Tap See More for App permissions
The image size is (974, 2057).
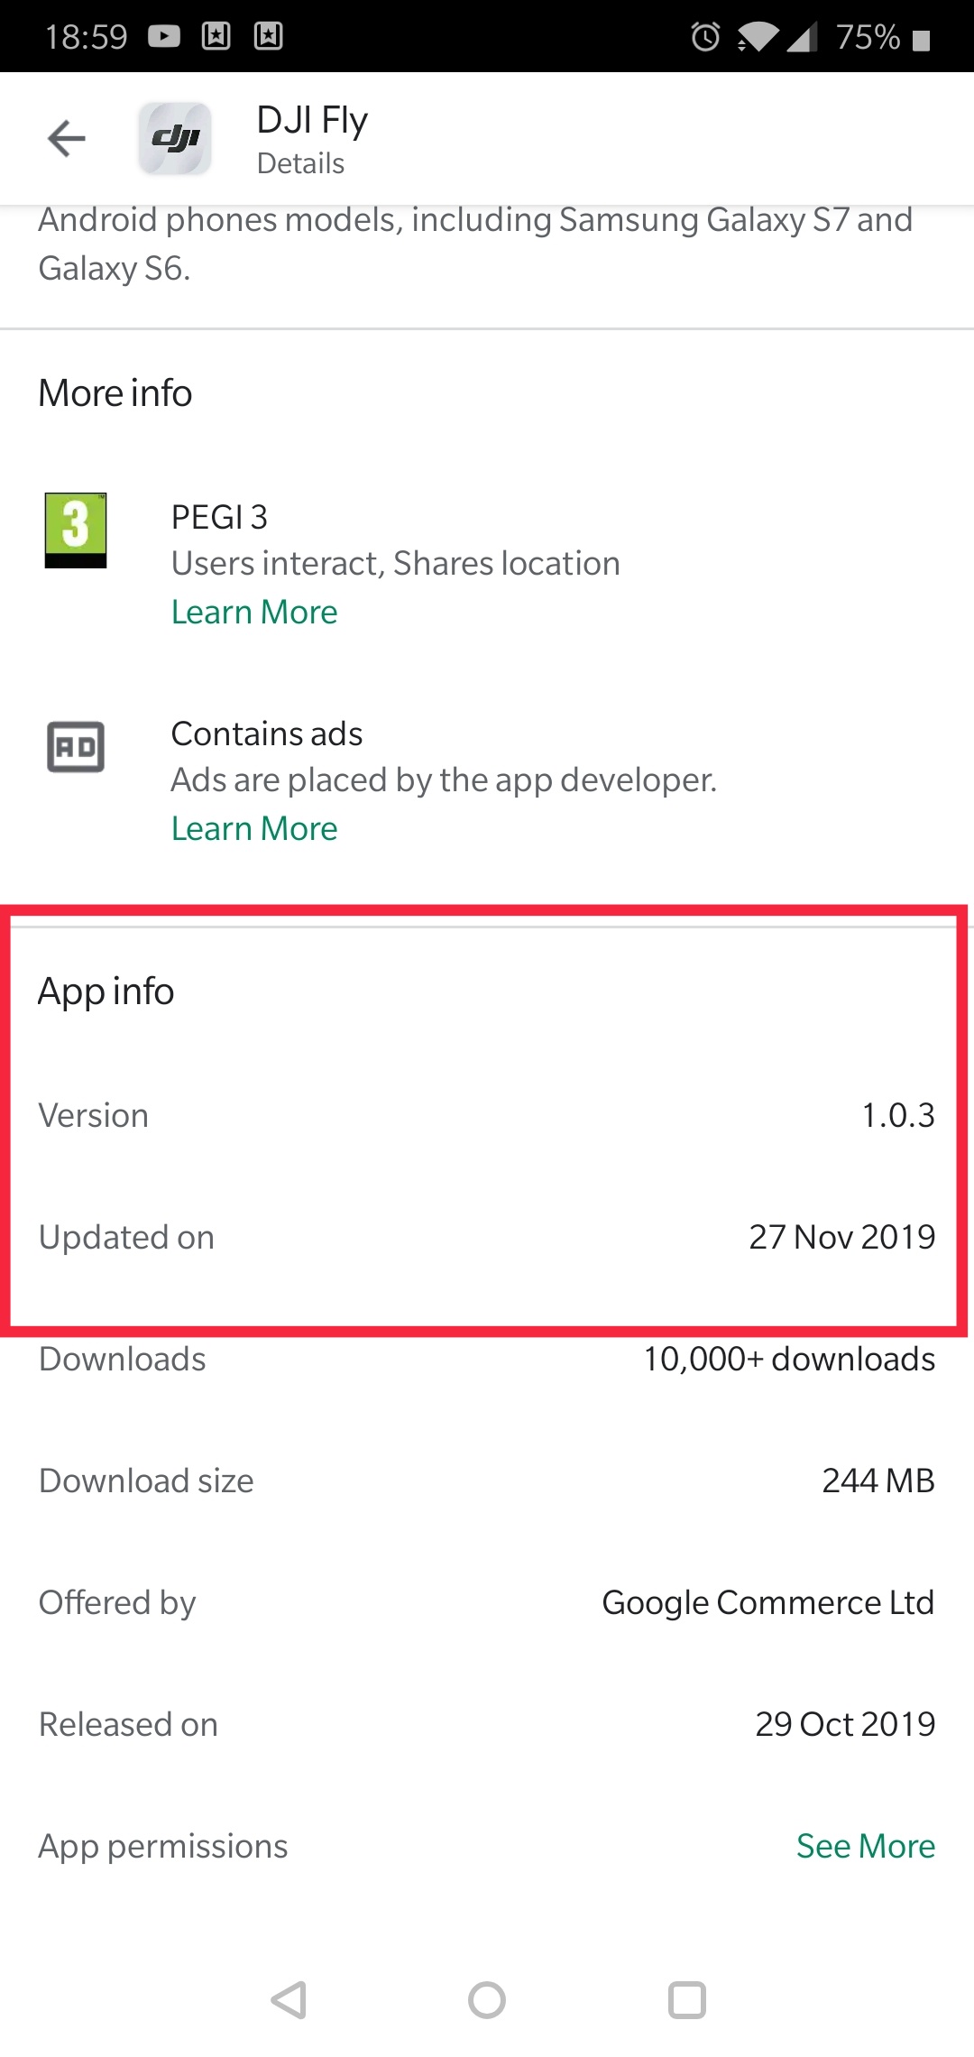pos(865,1846)
